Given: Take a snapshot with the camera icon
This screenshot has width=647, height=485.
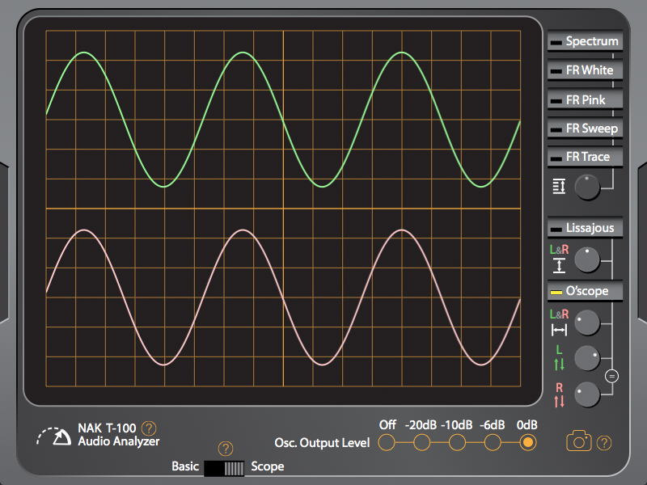Looking at the screenshot, I should [579, 441].
